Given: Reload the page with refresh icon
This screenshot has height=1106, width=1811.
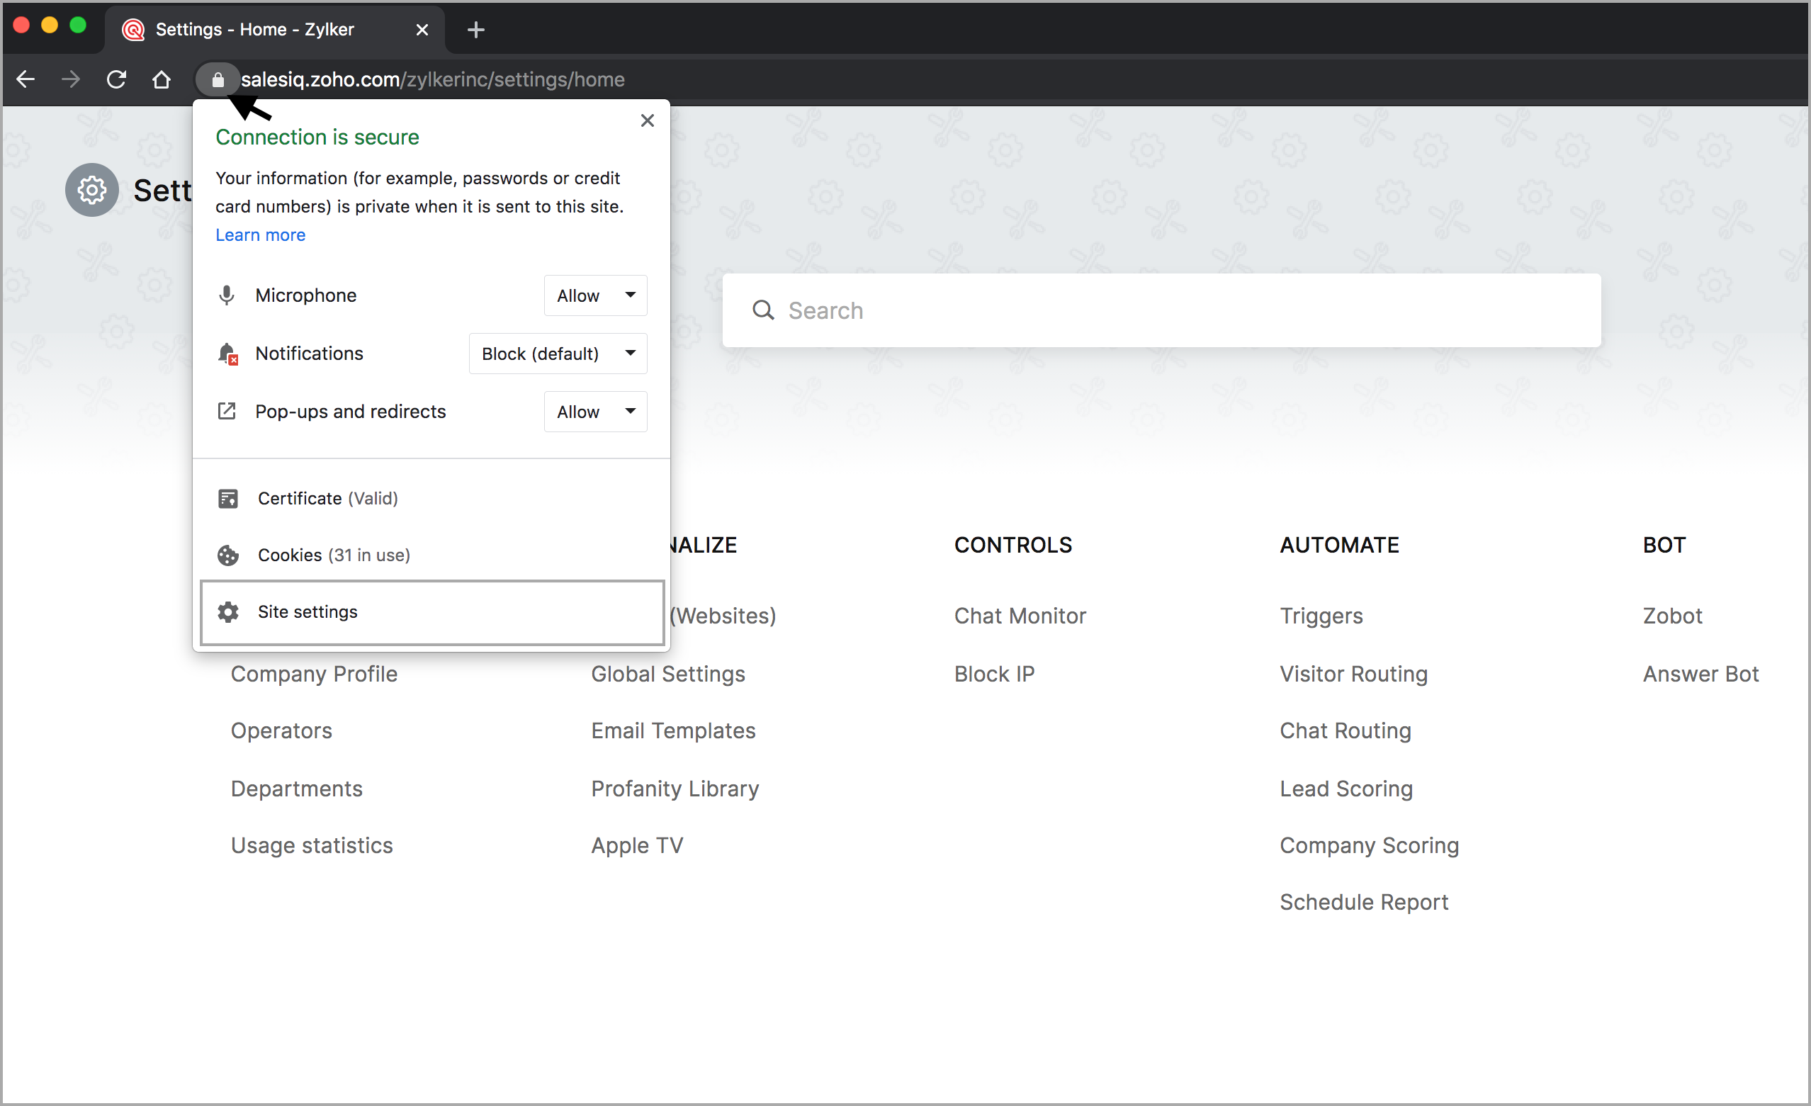Looking at the screenshot, I should click(x=116, y=79).
